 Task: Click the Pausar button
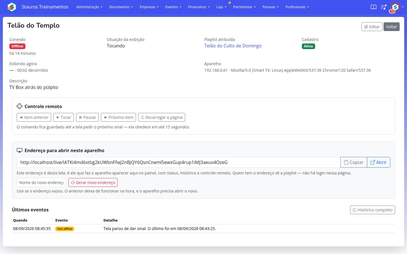(x=87, y=117)
